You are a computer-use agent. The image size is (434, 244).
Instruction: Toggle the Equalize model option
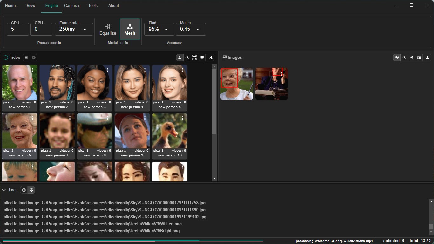tap(108, 29)
